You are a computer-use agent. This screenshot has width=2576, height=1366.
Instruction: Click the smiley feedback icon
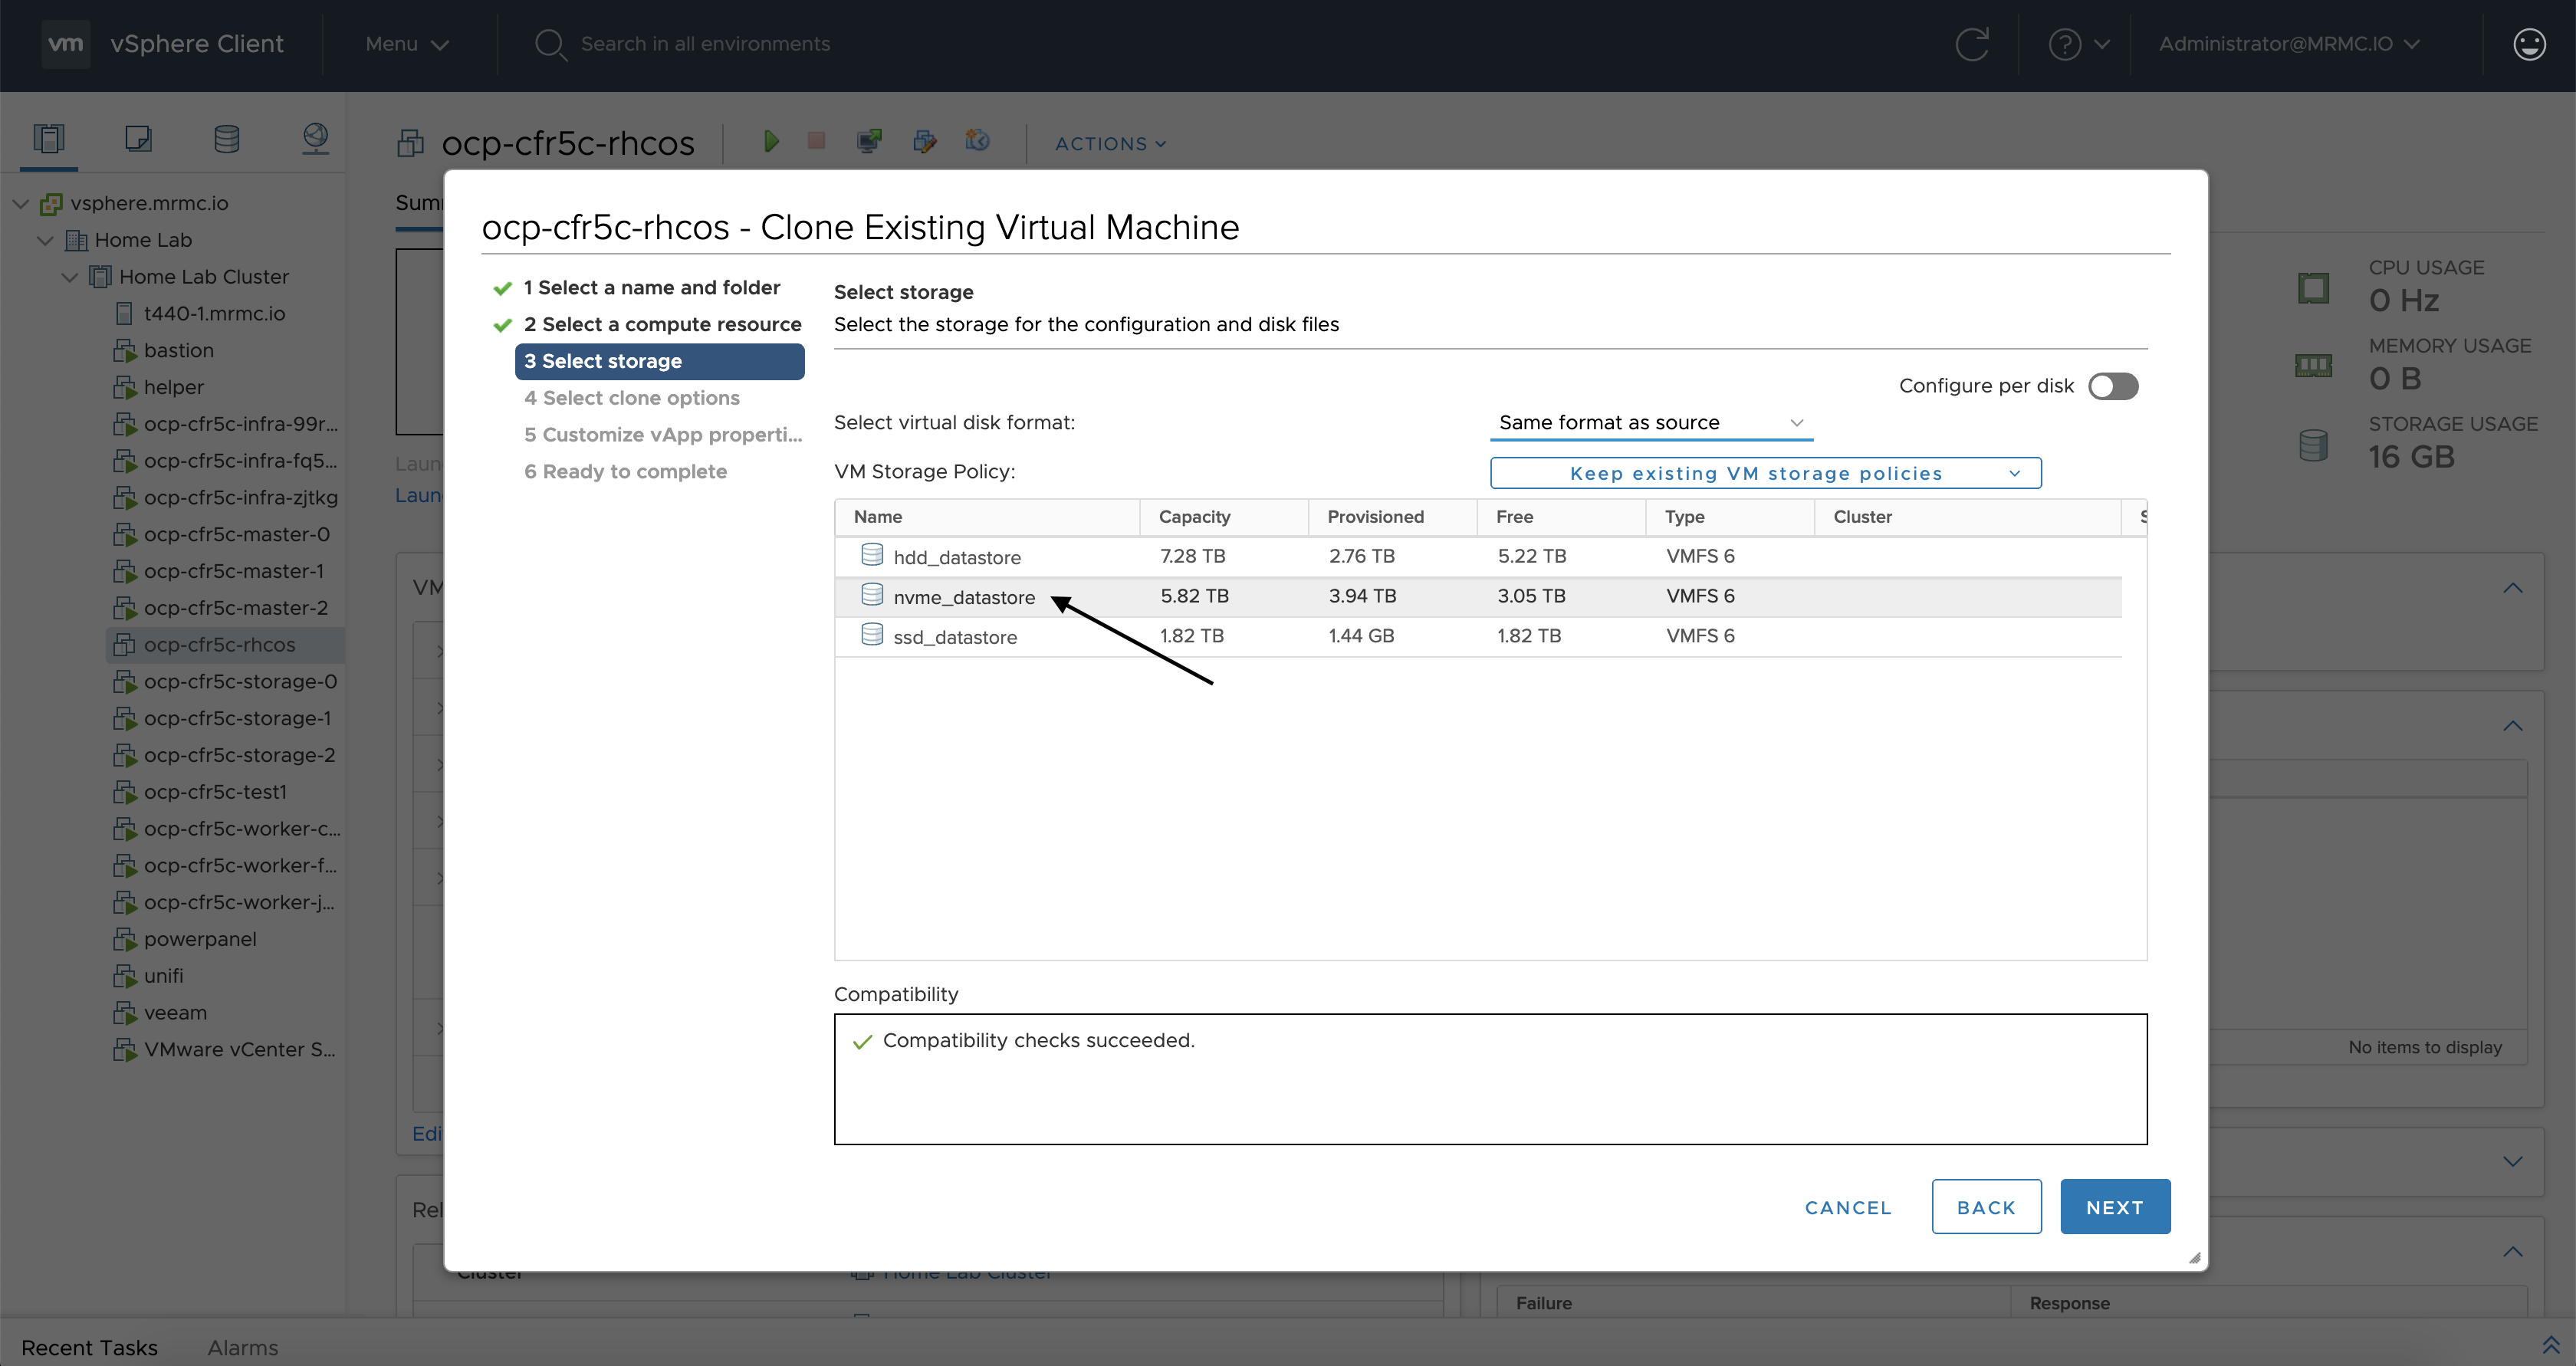tap(2529, 44)
